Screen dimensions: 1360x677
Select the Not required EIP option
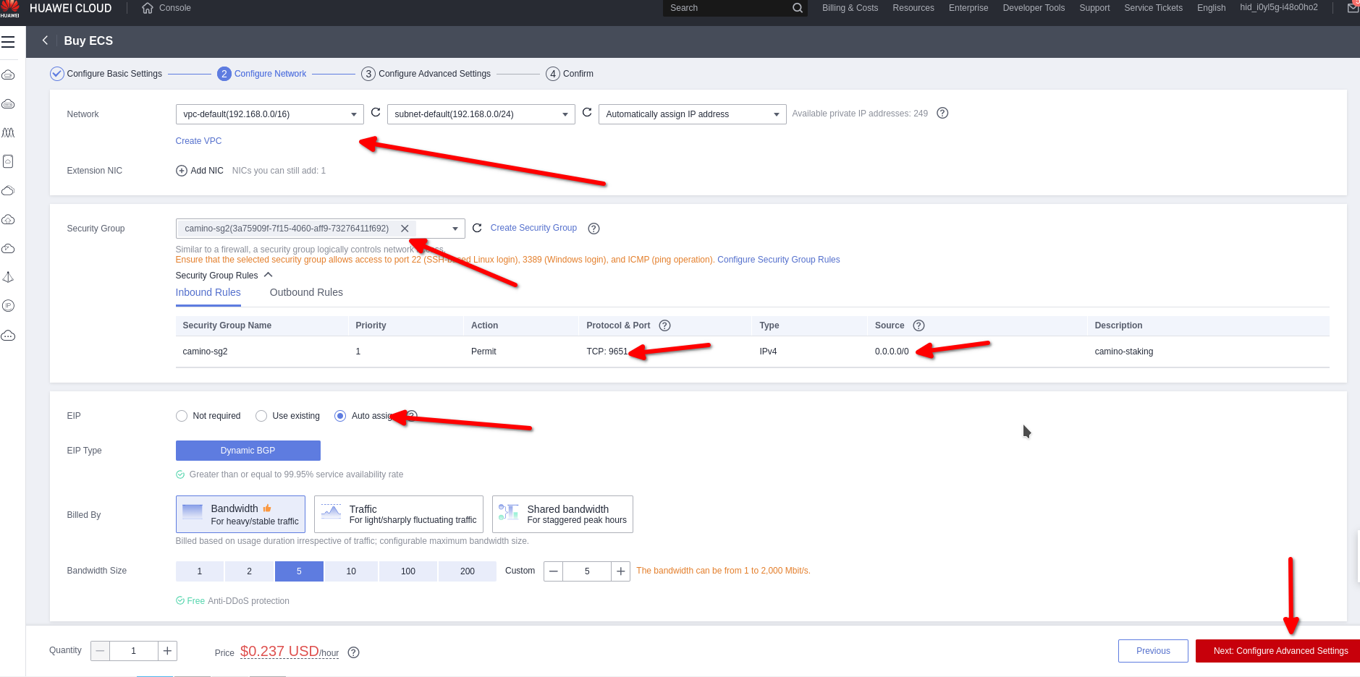tap(182, 416)
